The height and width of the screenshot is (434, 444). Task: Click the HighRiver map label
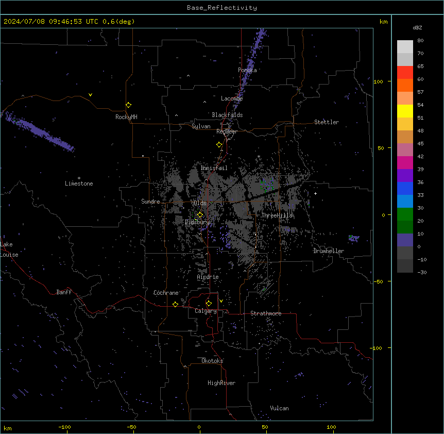pos(221,383)
